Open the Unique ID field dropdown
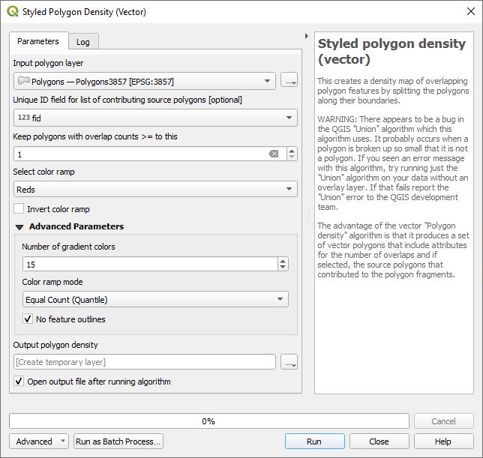The image size is (483, 458). coord(155,118)
